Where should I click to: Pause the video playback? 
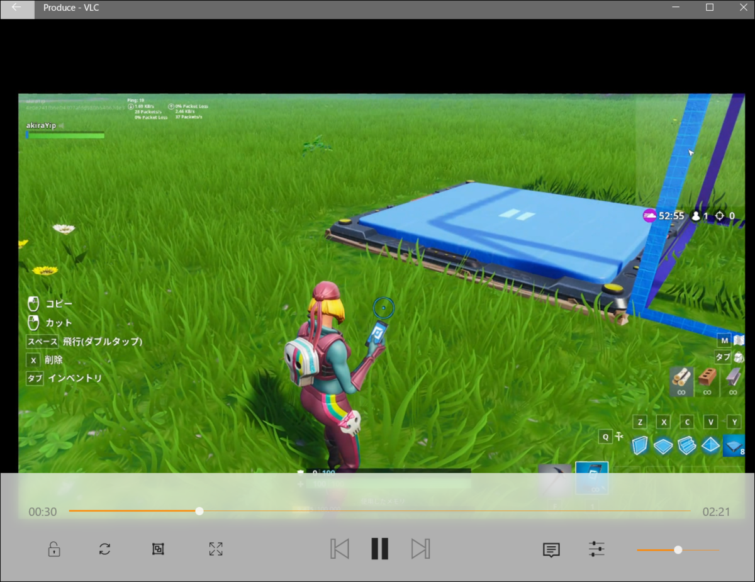click(x=379, y=549)
